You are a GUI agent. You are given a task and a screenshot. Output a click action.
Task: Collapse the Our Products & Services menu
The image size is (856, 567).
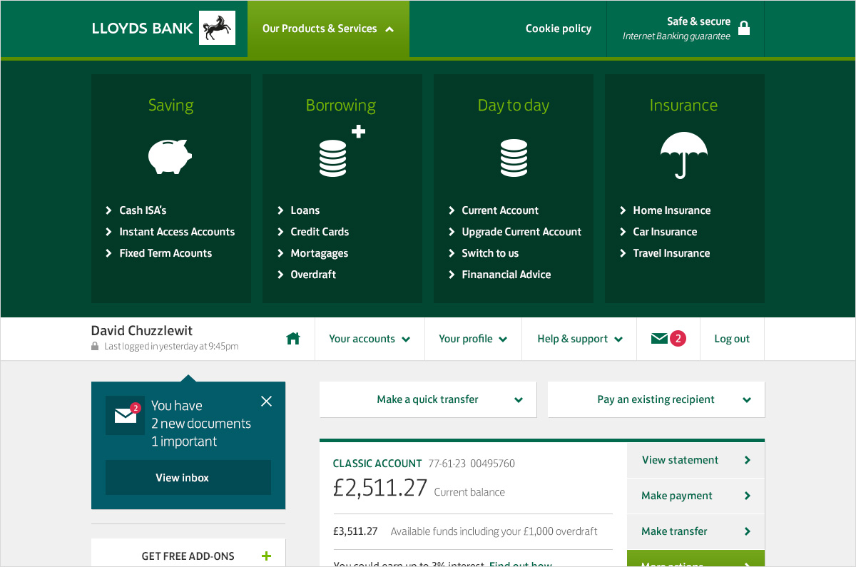tap(328, 29)
